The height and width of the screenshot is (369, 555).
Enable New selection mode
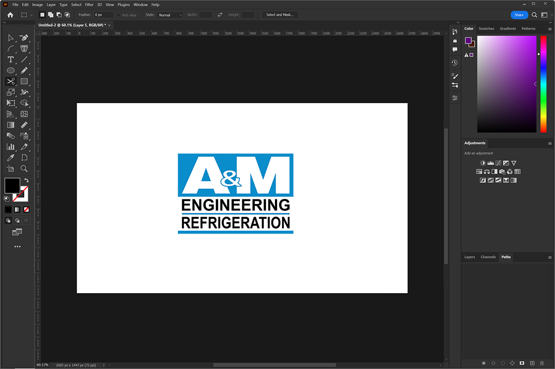[x=42, y=15]
